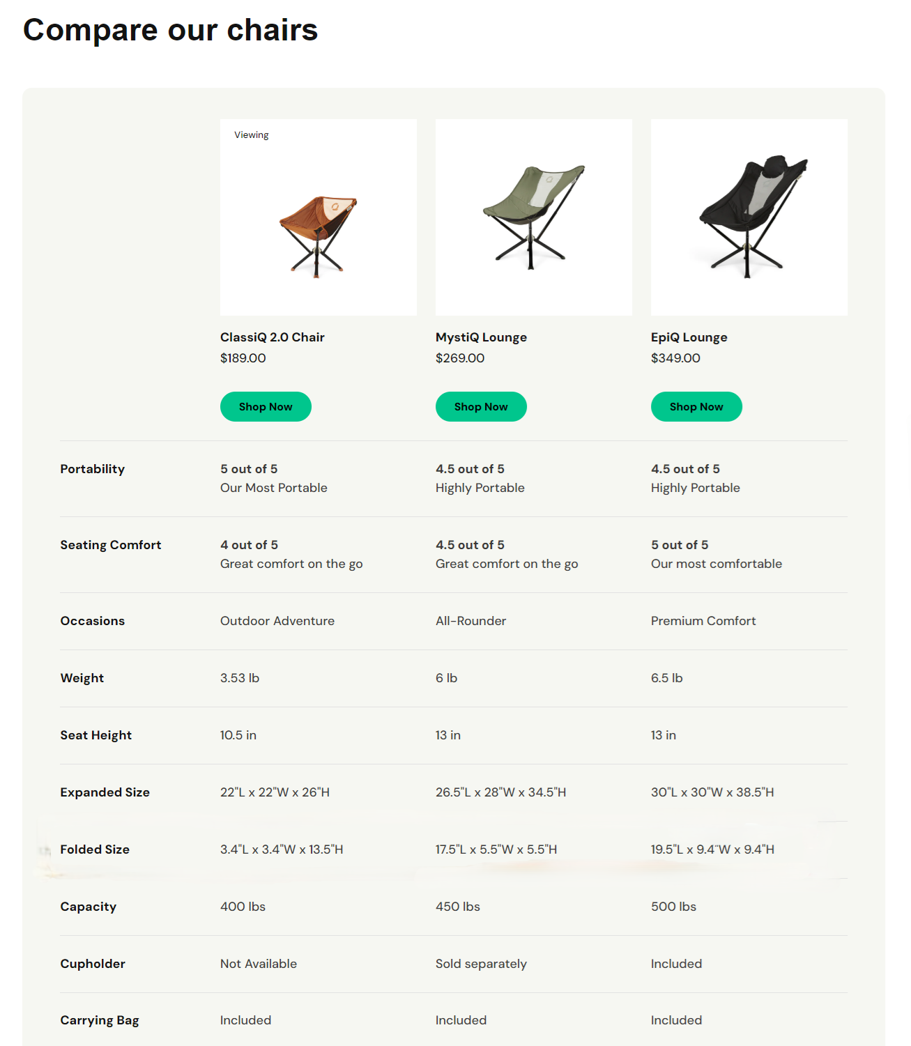Click Shop Now under ClassiQ 2.0 Chair

coord(266,406)
